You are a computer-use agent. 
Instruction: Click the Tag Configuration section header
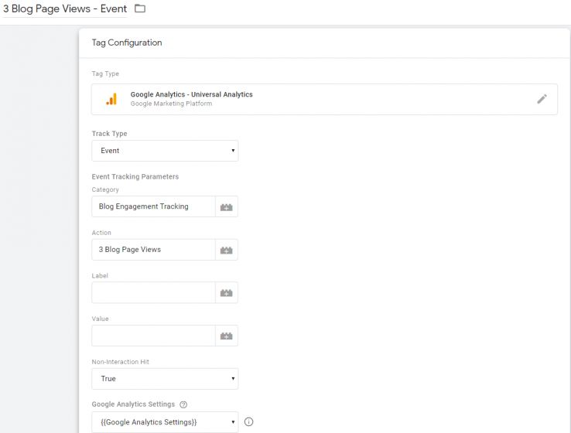(x=127, y=43)
